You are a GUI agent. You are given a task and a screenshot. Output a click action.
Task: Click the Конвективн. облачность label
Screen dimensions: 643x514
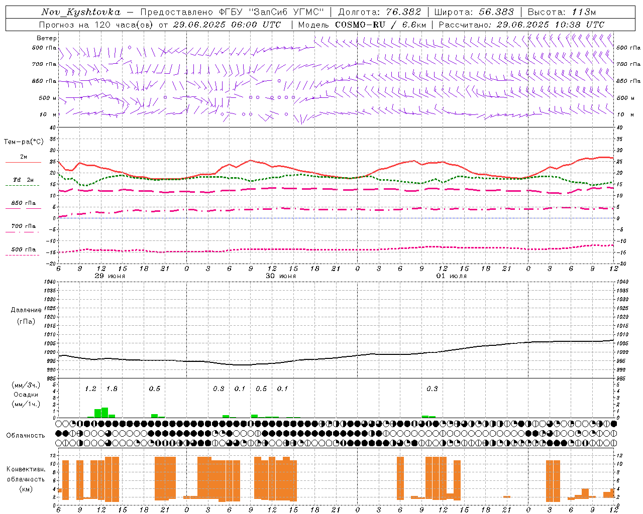pos(26,474)
